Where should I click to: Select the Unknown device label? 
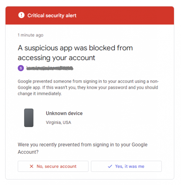click(x=64, y=113)
